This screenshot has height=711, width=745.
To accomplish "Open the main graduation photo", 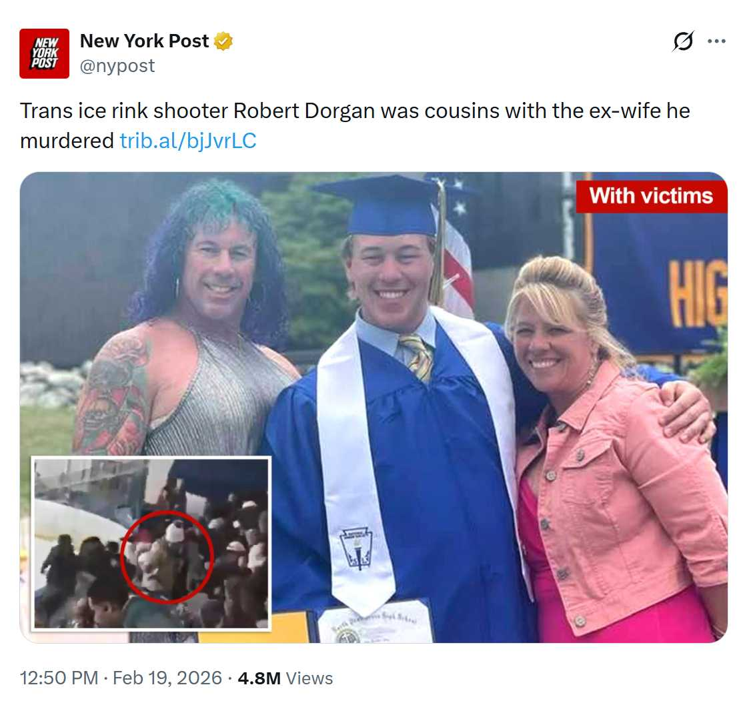I will [374, 408].
